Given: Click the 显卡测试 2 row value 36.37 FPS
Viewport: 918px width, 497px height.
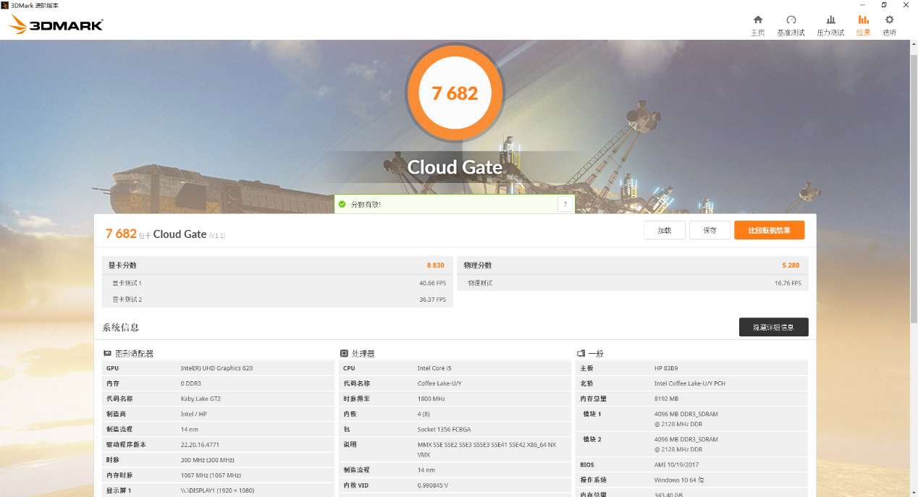Looking at the screenshot, I should (x=432, y=300).
